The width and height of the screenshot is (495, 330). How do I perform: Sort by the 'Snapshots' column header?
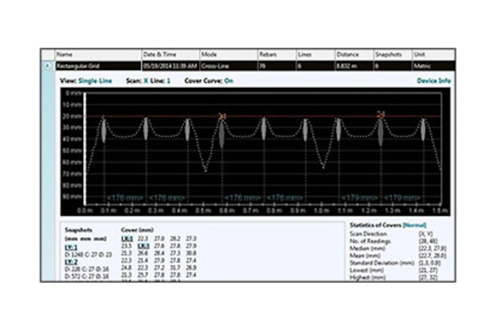pyautogui.click(x=393, y=54)
